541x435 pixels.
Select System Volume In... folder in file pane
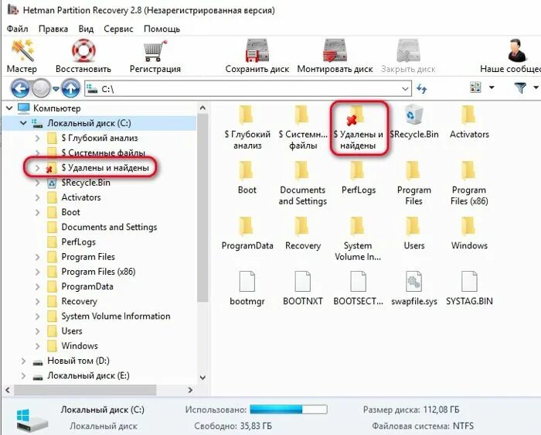pyautogui.click(x=358, y=239)
